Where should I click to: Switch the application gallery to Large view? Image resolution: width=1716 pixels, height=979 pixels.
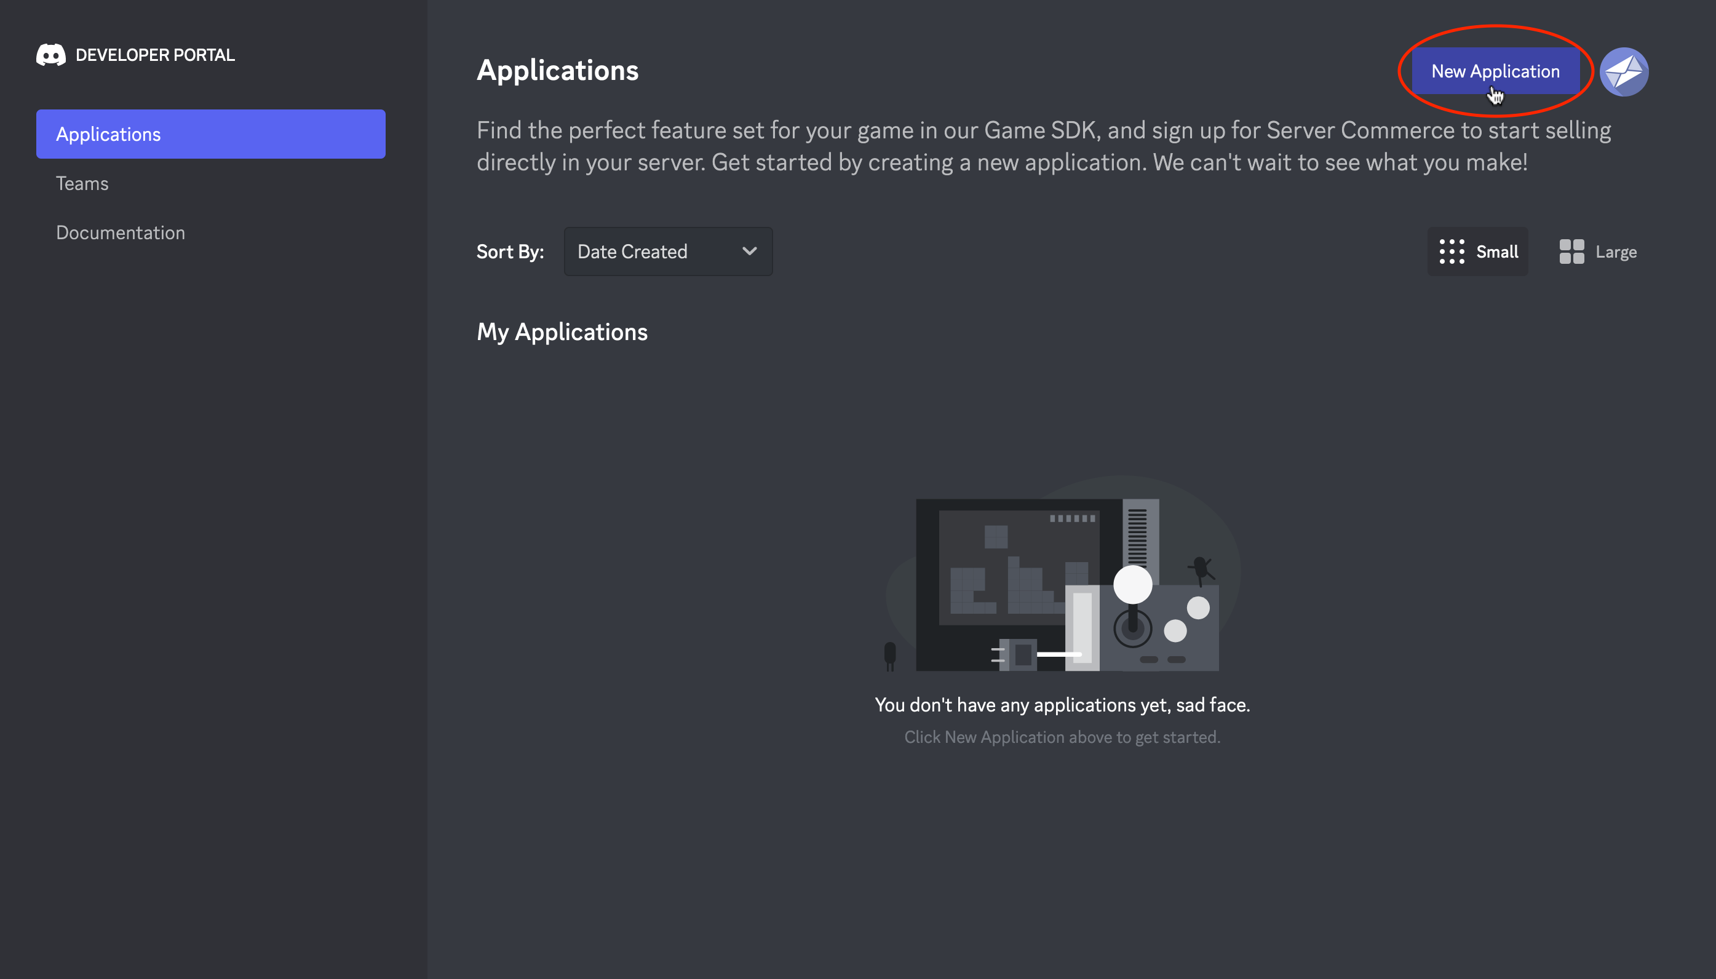[1599, 251]
